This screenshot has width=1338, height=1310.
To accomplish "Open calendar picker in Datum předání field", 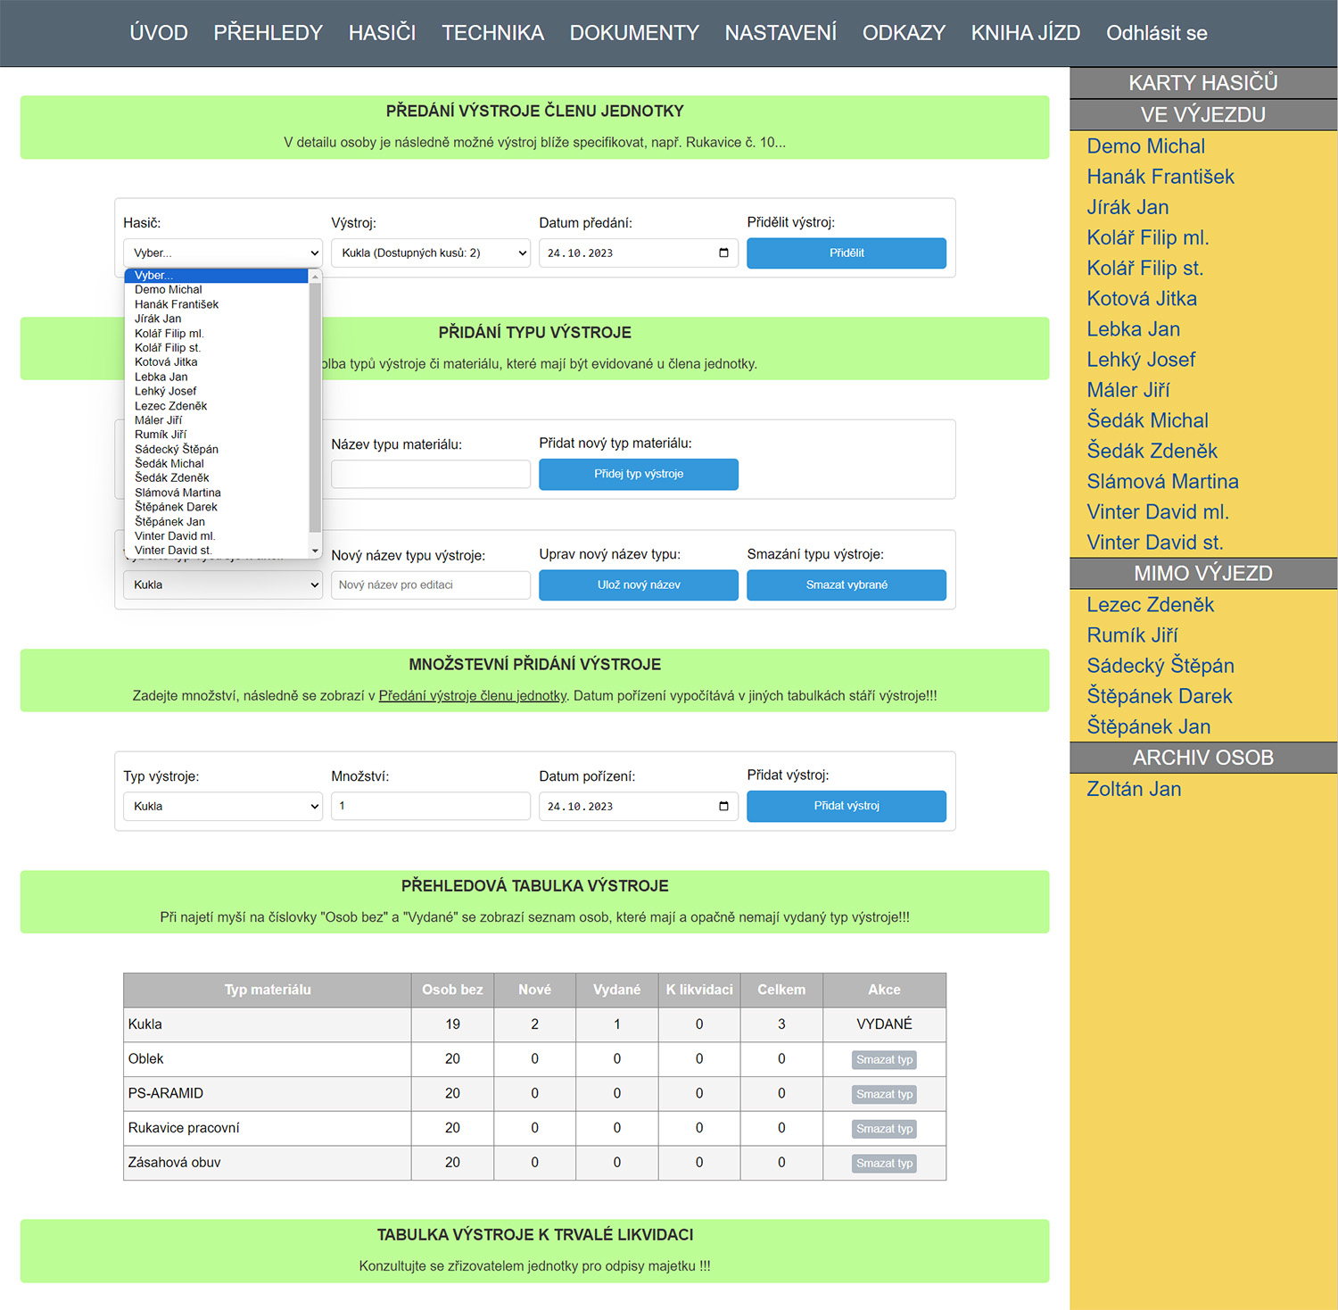I will (723, 253).
